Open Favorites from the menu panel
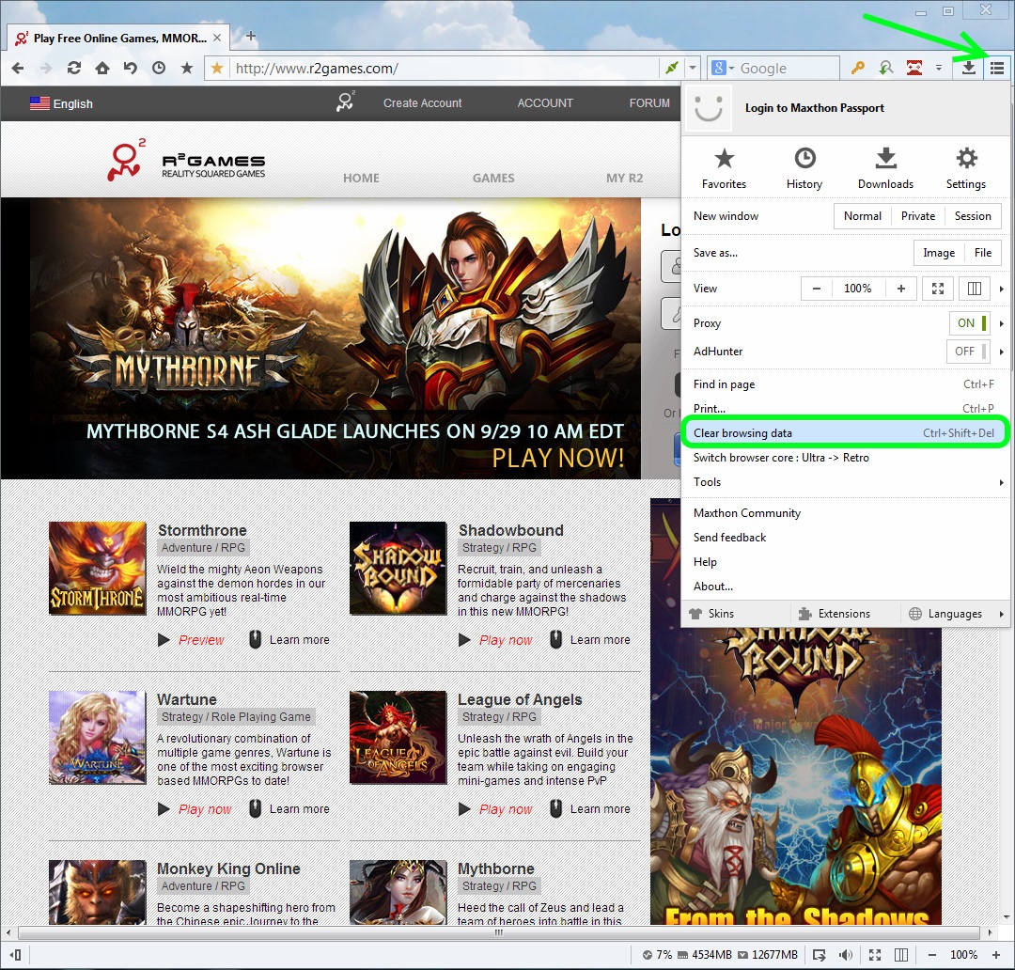 (x=724, y=168)
